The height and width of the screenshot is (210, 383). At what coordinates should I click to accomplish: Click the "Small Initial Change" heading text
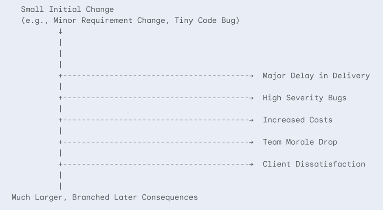(x=67, y=9)
